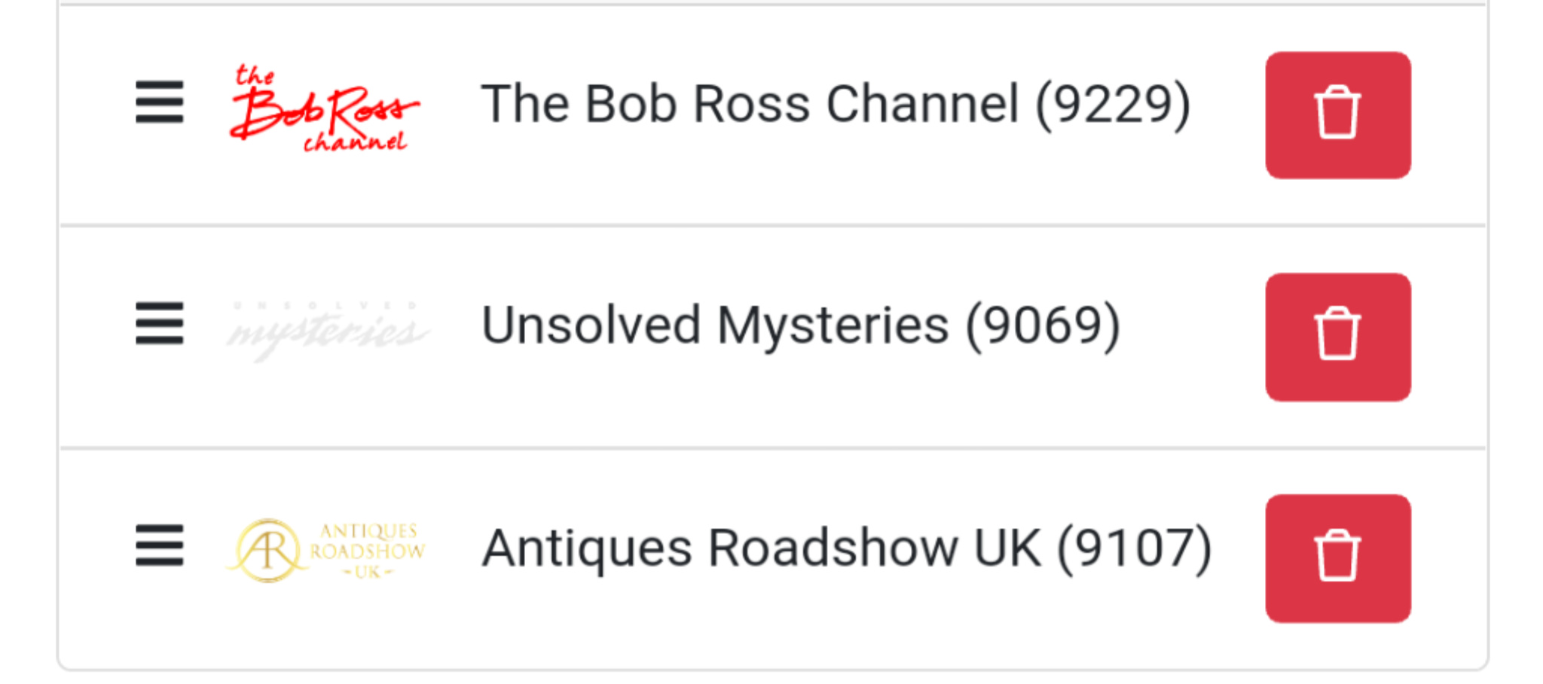Click the small red "the" in Bob Ross logo
The image size is (1543, 684).
[254, 75]
